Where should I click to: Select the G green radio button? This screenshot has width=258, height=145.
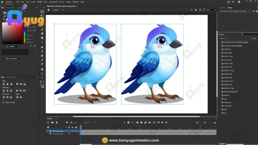click(x=28, y=39)
